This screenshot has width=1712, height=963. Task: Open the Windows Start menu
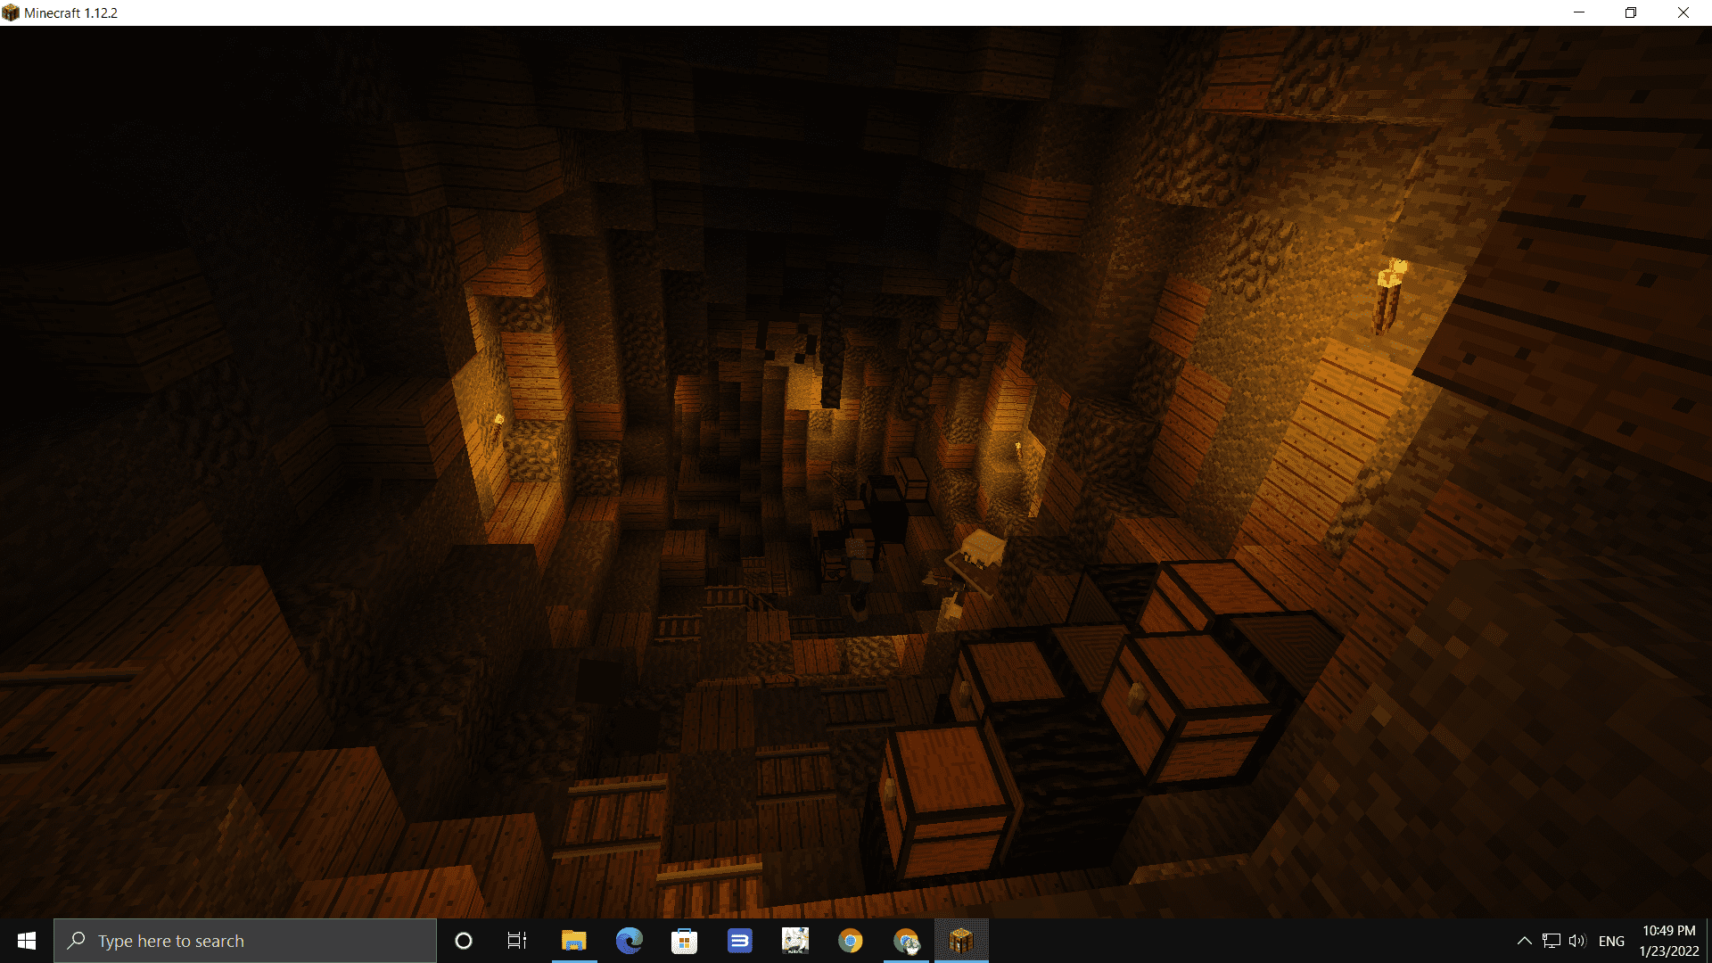click(26, 941)
